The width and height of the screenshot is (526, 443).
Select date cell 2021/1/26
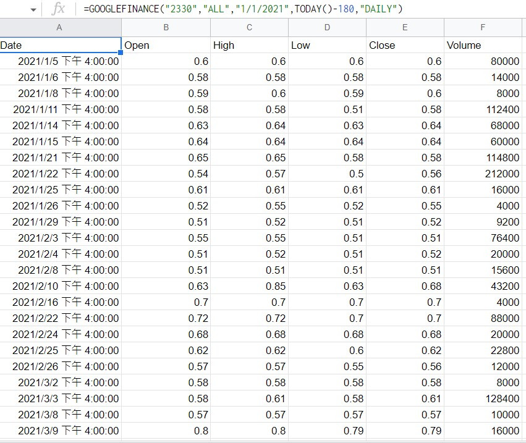tap(61, 206)
